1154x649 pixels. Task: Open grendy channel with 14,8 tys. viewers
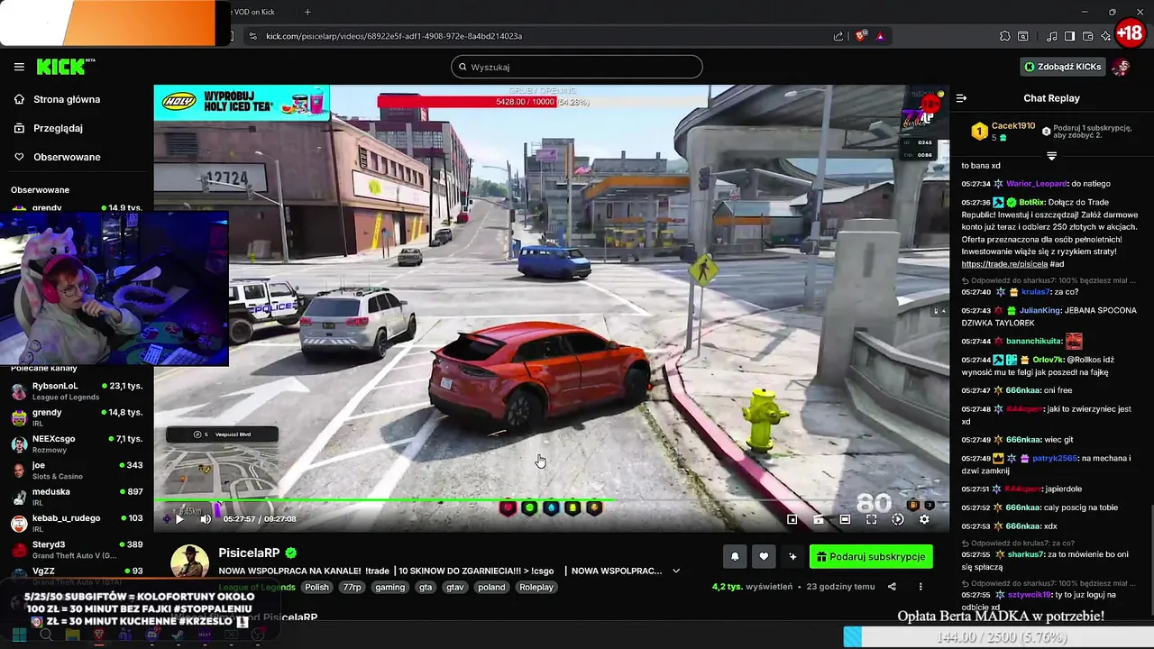[77, 416]
